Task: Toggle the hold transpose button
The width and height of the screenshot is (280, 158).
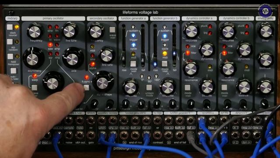Action: 10,56
